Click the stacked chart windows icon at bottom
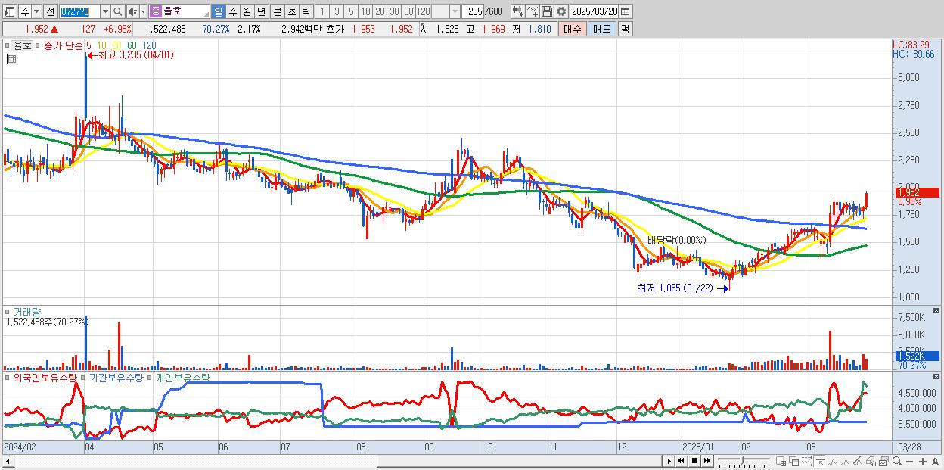Viewport: 944px width, 470px height. click(883, 461)
